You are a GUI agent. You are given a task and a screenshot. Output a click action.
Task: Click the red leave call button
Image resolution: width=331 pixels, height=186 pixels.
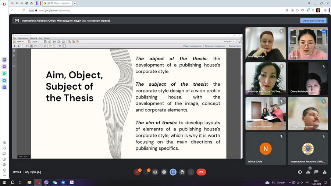coord(201,172)
